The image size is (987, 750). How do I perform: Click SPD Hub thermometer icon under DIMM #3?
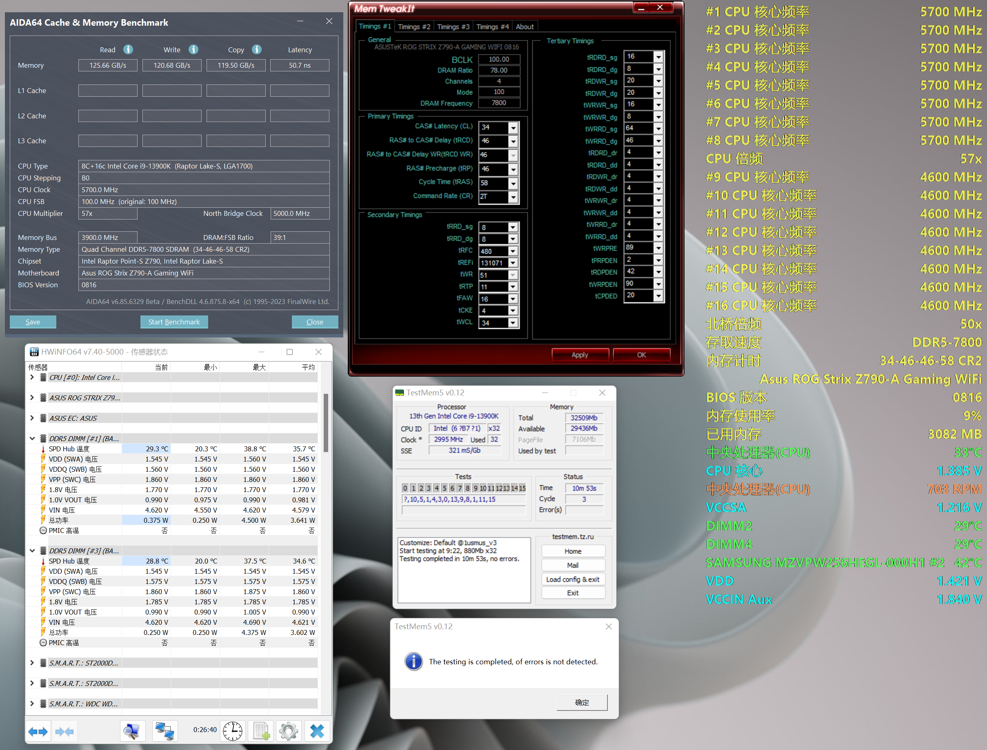coord(43,561)
